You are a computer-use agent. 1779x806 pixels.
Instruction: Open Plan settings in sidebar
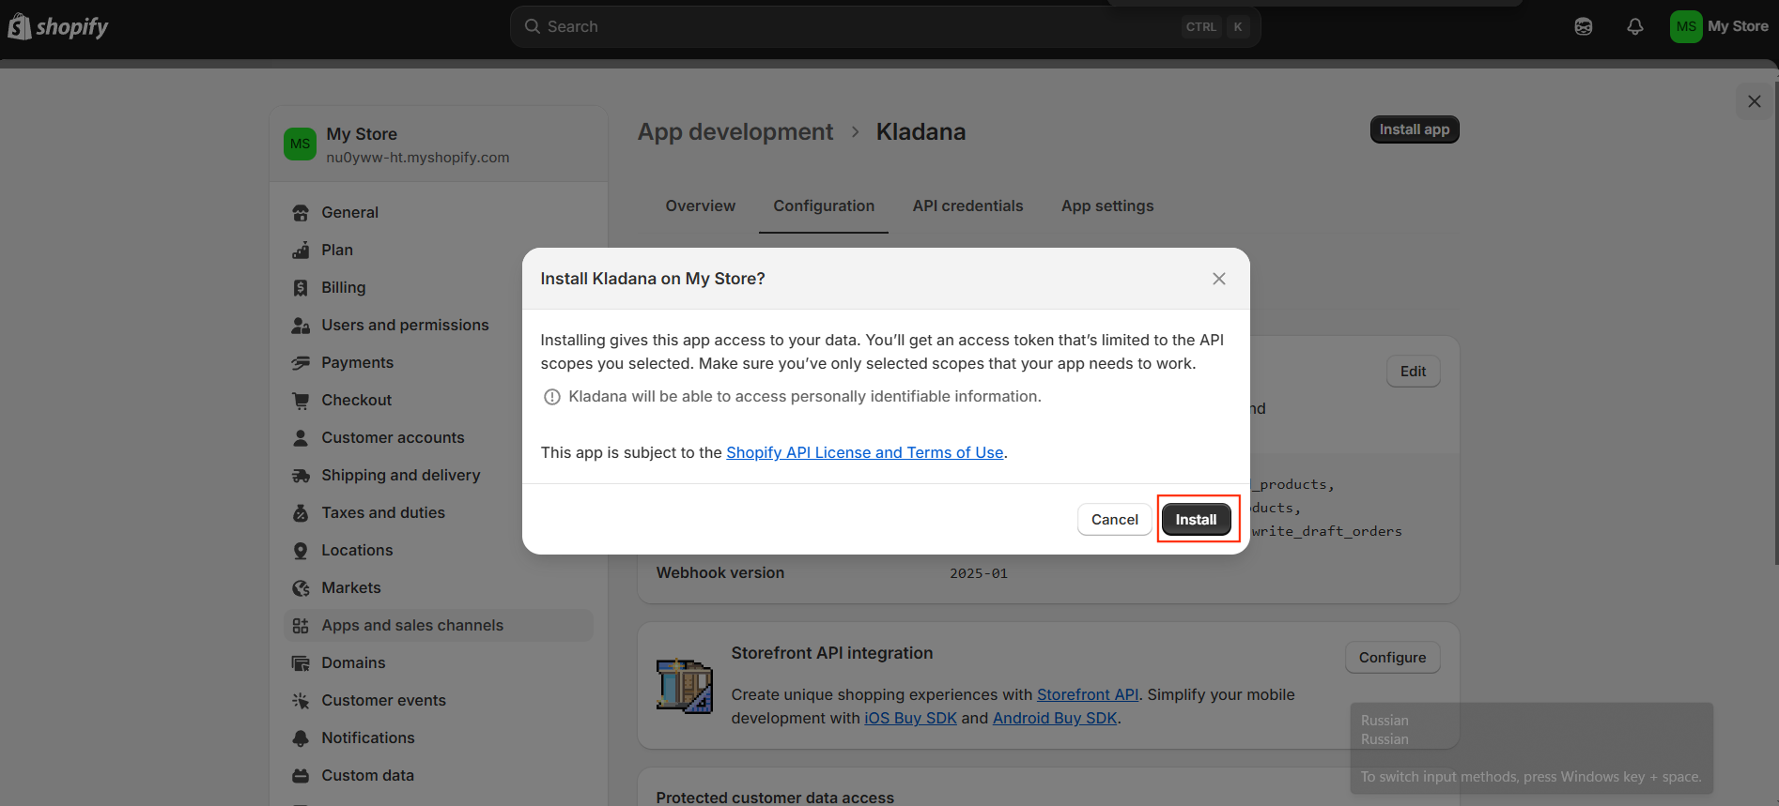point(438,251)
